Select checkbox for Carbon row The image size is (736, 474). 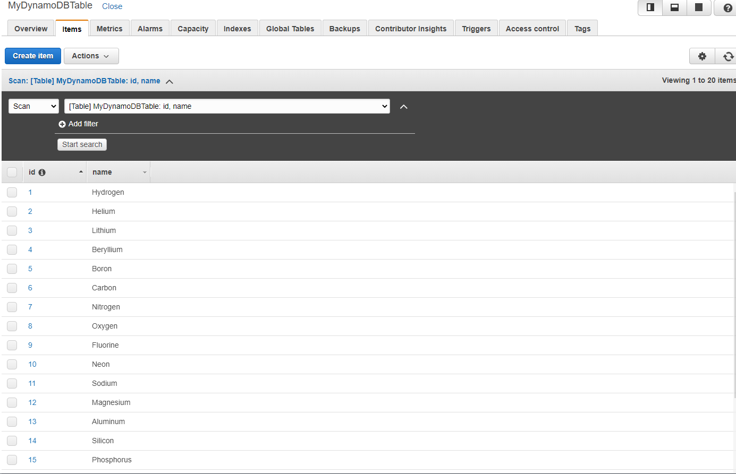[12, 288]
